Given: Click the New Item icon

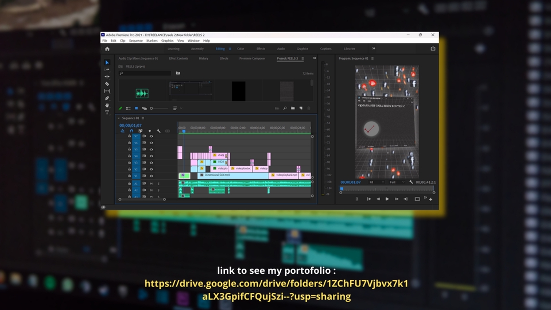Looking at the screenshot, I should pos(301,108).
